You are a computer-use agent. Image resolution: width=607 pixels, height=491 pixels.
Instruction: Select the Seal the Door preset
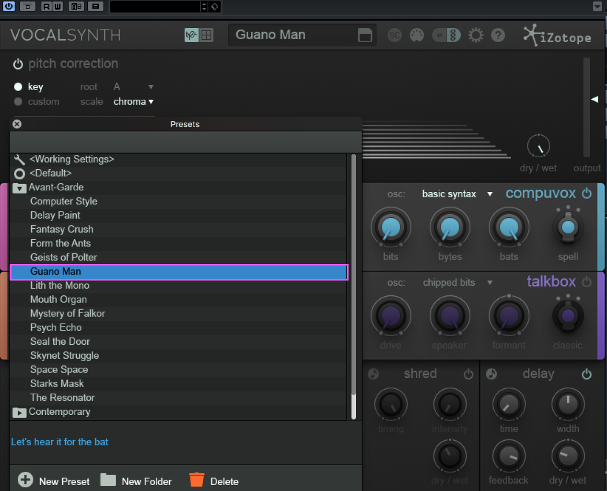click(x=178, y=341)
